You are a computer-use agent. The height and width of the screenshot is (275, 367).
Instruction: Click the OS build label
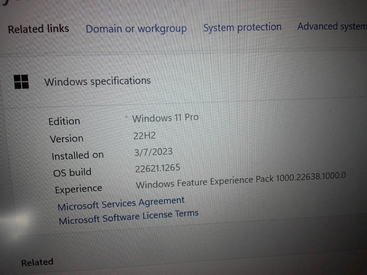pyautogui.click(x=73, y=172)
